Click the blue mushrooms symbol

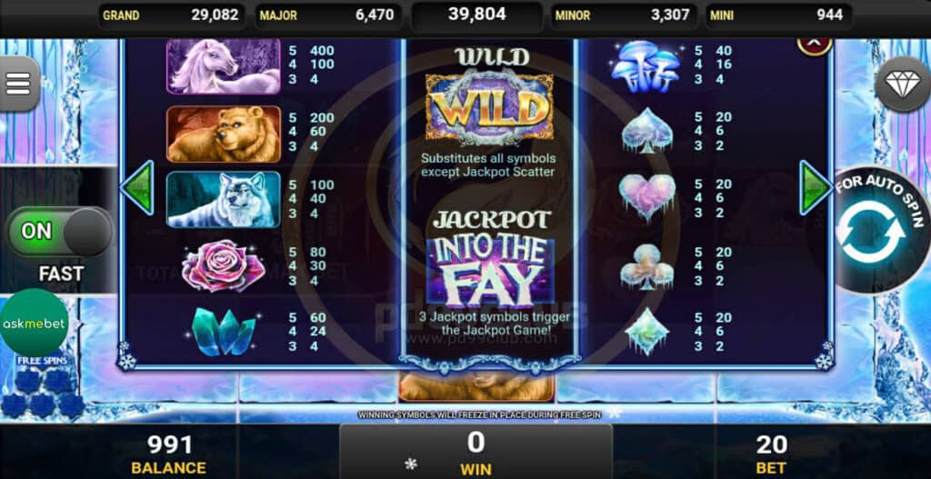[x=646, y=65]
